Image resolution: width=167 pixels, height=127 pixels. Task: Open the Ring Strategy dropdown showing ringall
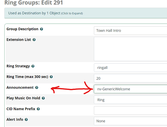pos(130,68)
